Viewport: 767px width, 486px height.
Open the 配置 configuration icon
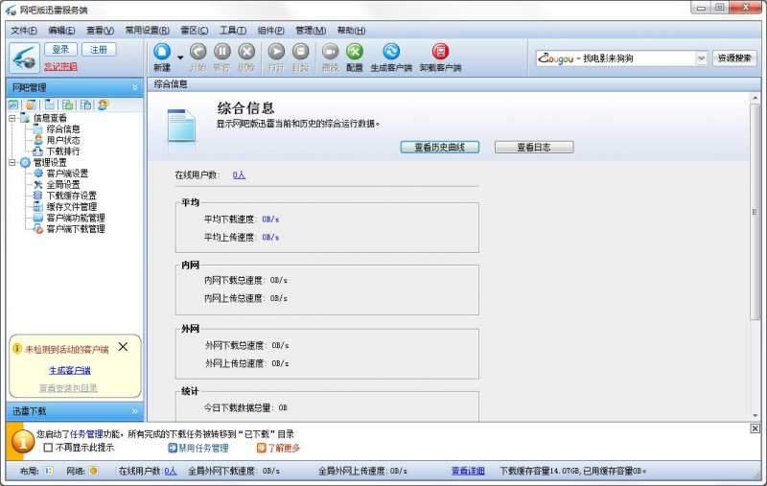tap(355, 52)
